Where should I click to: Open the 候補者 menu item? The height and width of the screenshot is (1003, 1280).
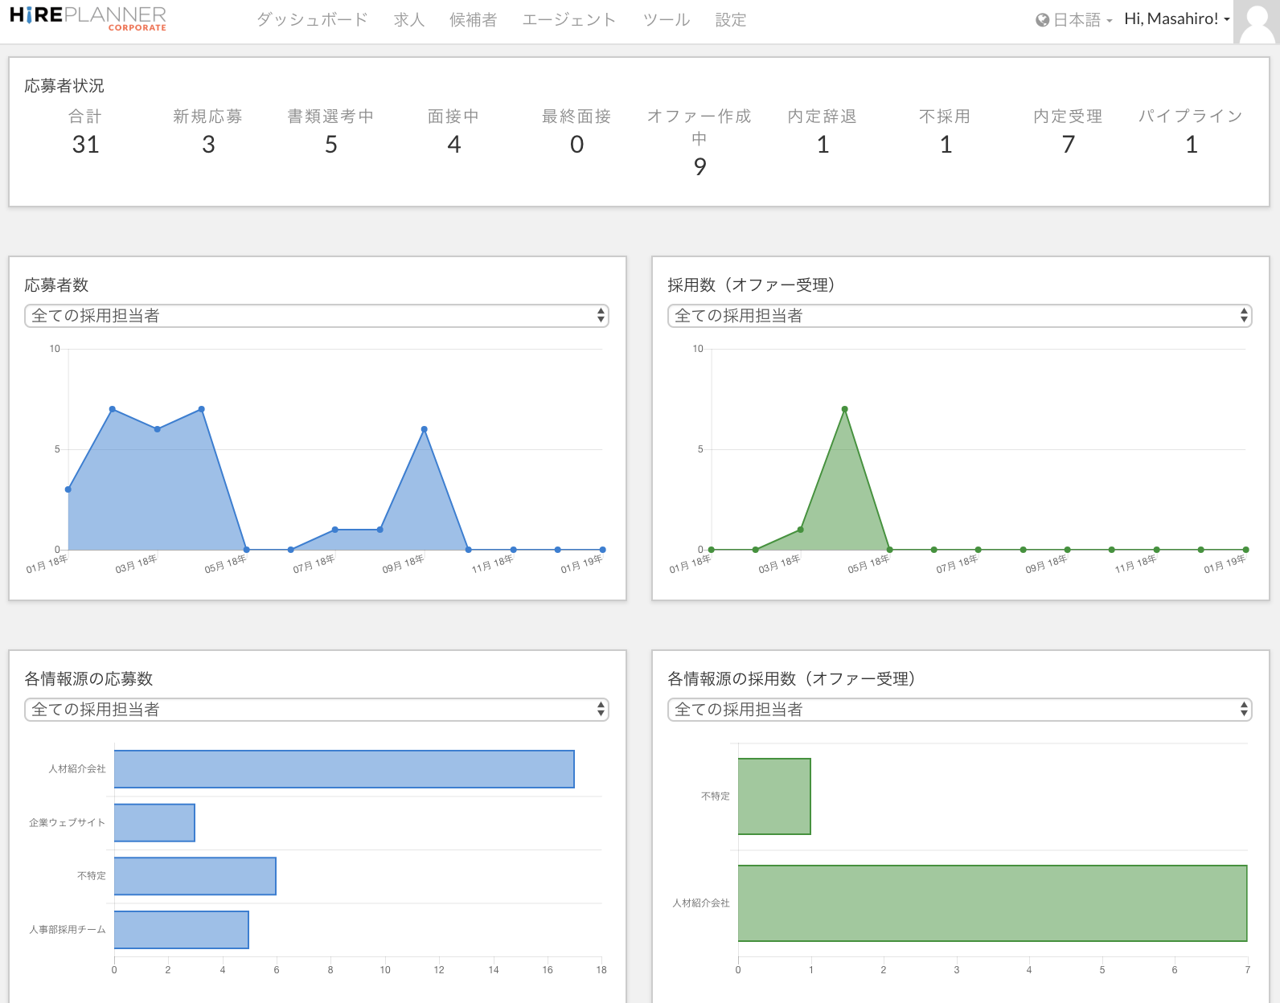(473, 20)
